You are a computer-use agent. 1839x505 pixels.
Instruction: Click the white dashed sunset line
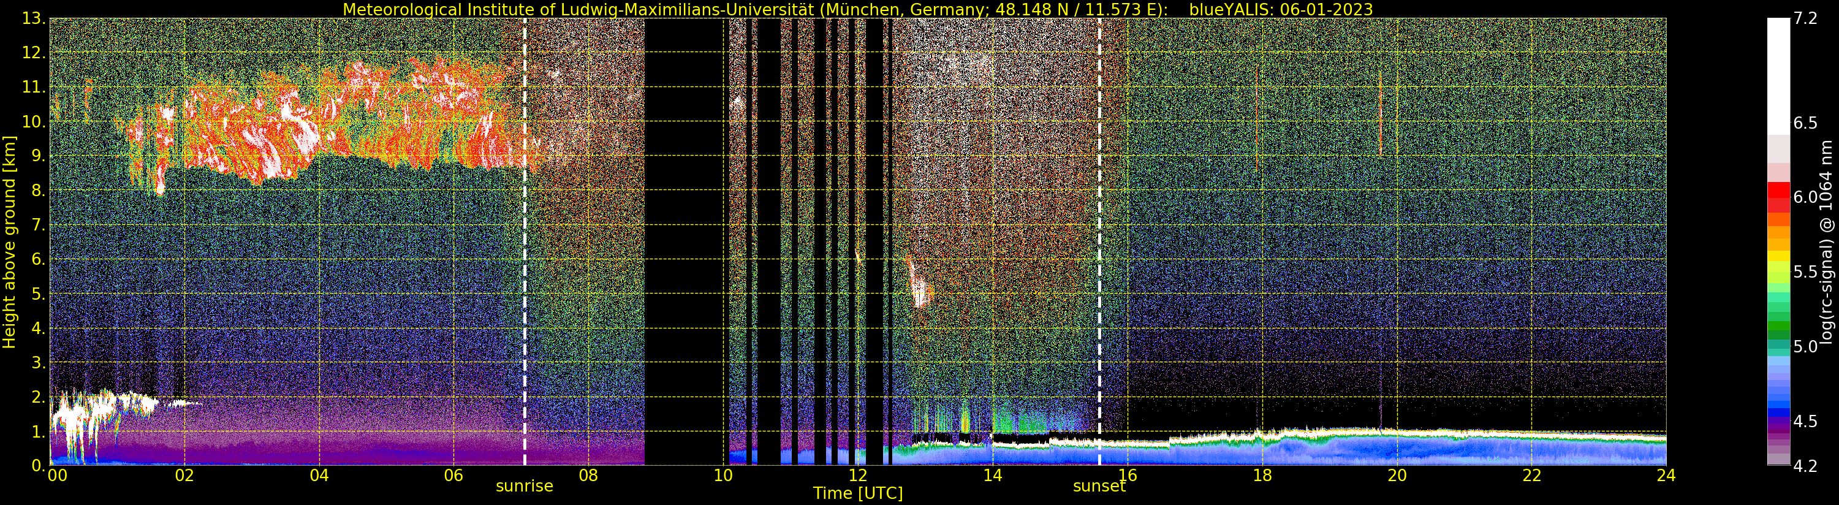click(1099, 242)
